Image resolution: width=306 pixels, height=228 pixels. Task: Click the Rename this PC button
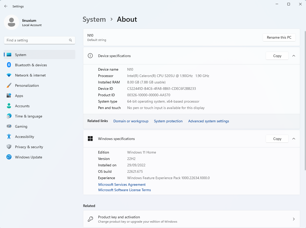click(279, 37)
